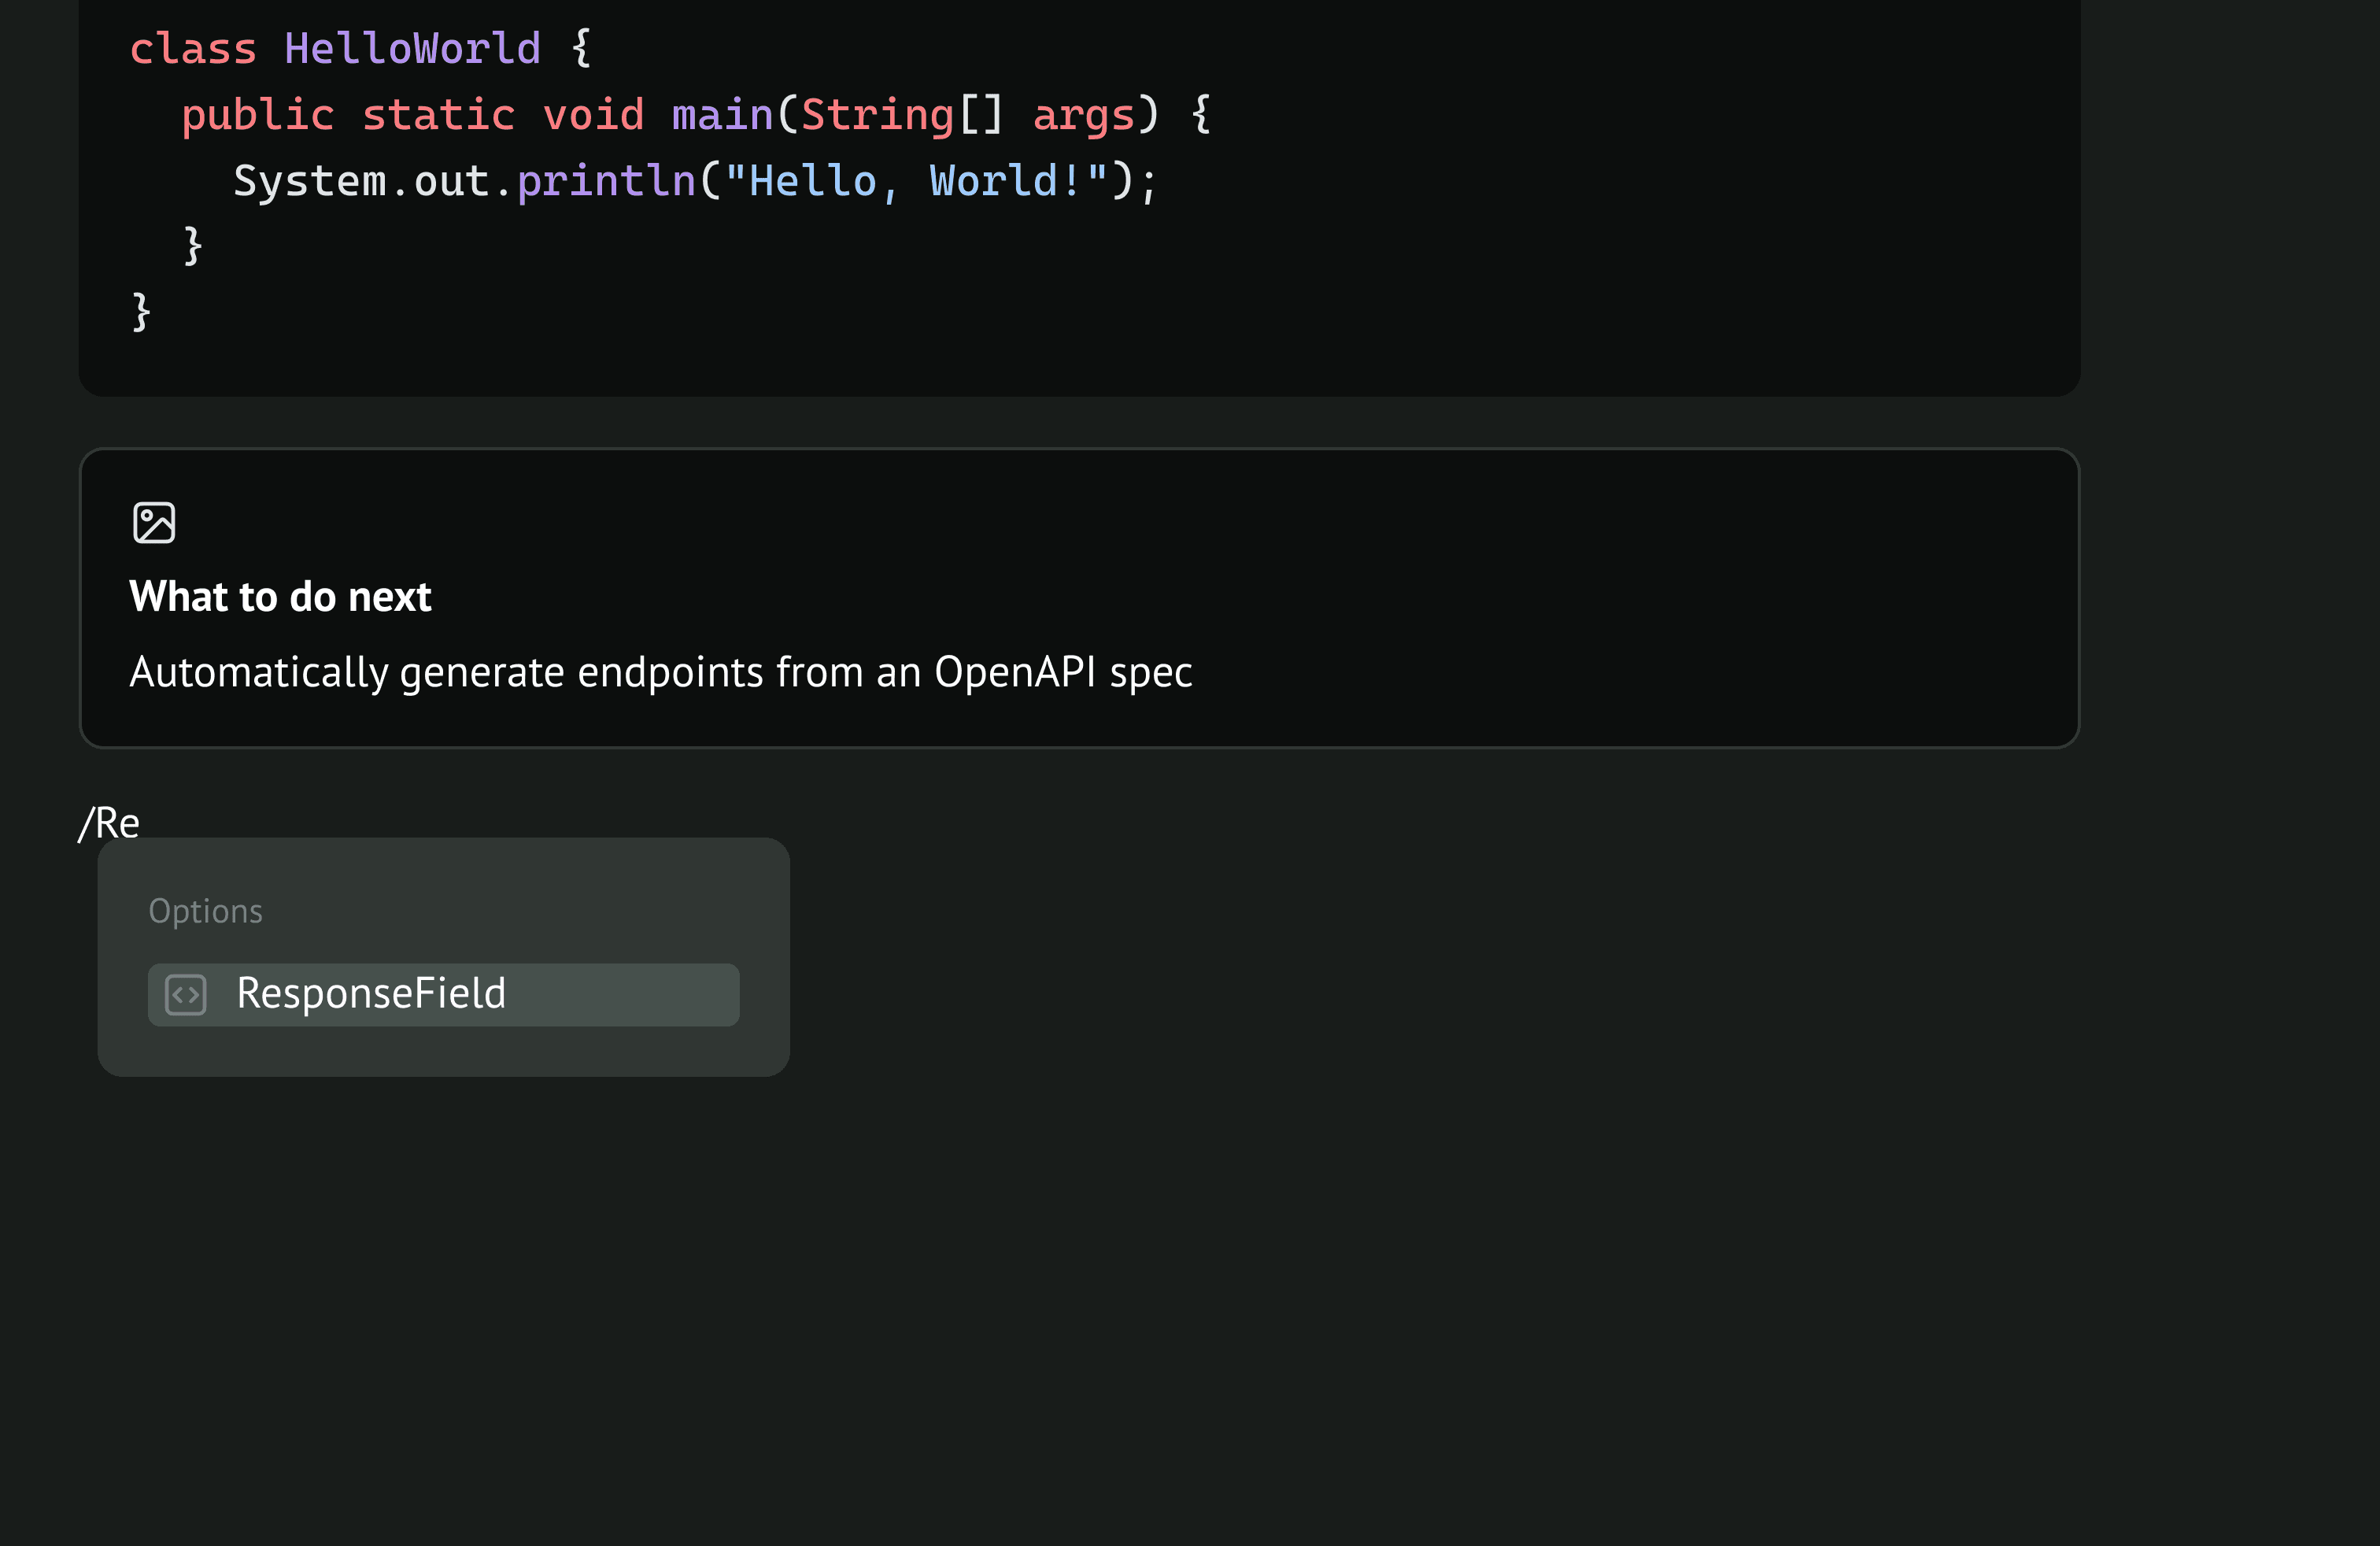Click println in the code block
Viewport: 2380px width, 1546px height.
pyautogui.click(x=606, y=181)
